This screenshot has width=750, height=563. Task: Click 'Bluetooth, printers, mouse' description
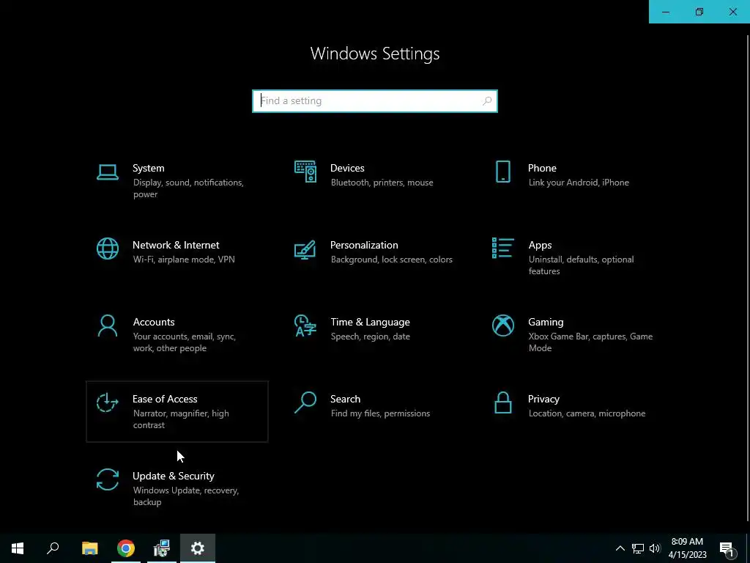(x=382, y=183)
